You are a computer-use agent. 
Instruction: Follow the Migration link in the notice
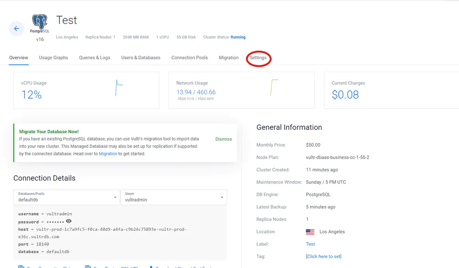tap(108, 154)
